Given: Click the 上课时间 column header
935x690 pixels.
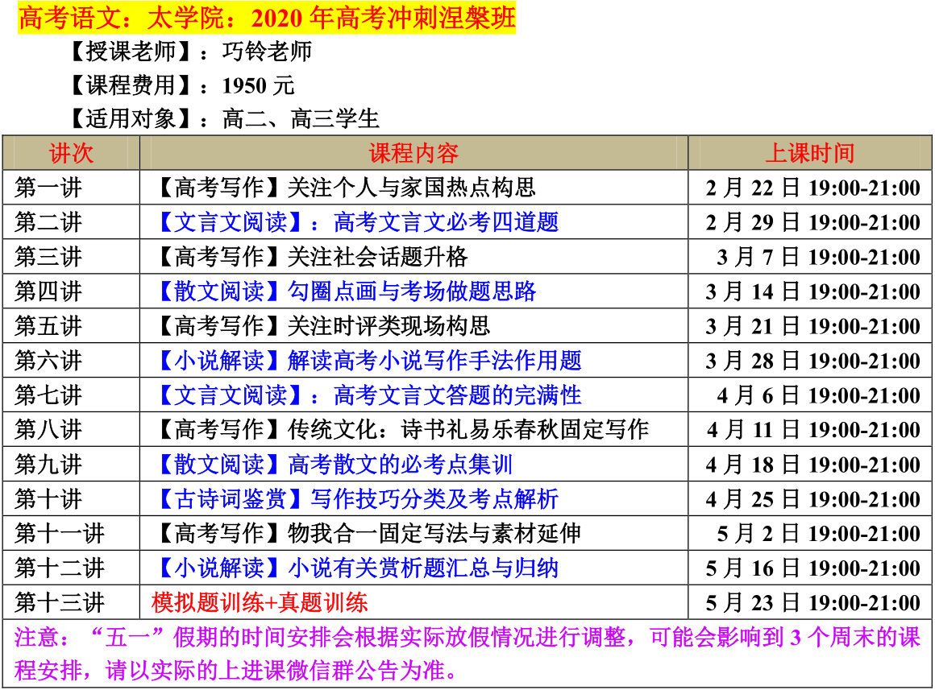Looking at the screenshot, I should click(x=809, y=153).
